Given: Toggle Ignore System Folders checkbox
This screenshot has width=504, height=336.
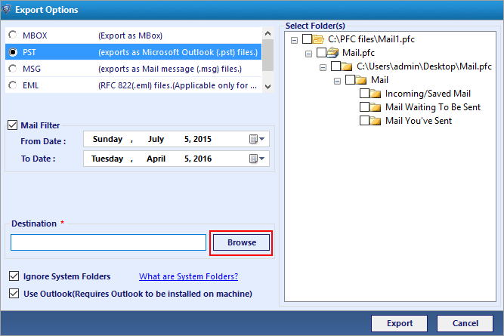Looking at the screenshot, I should (14, 276).
